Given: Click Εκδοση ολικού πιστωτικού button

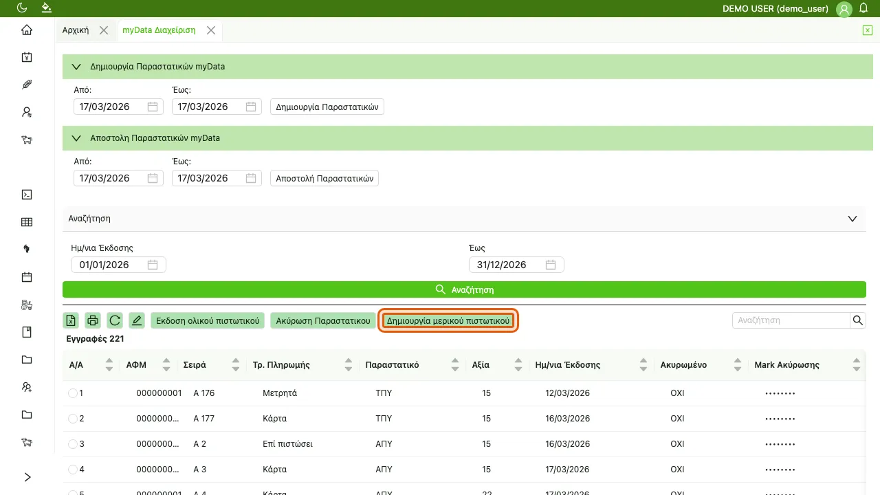Looking at the screenshot, I should (208, 320).
